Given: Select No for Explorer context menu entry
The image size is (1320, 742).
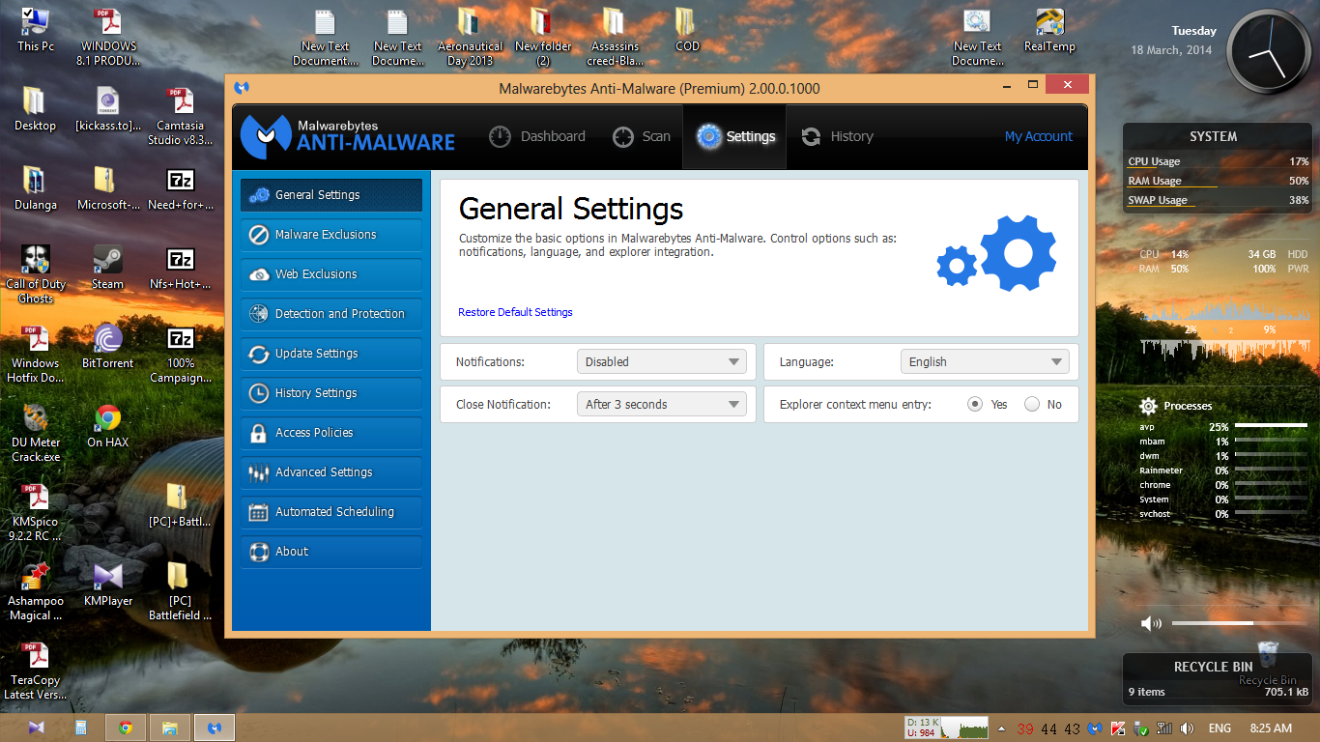Looking at the screenshot, I should [x=1032, y=405].
